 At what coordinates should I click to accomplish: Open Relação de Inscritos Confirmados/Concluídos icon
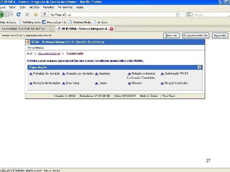tap(129, 74)
